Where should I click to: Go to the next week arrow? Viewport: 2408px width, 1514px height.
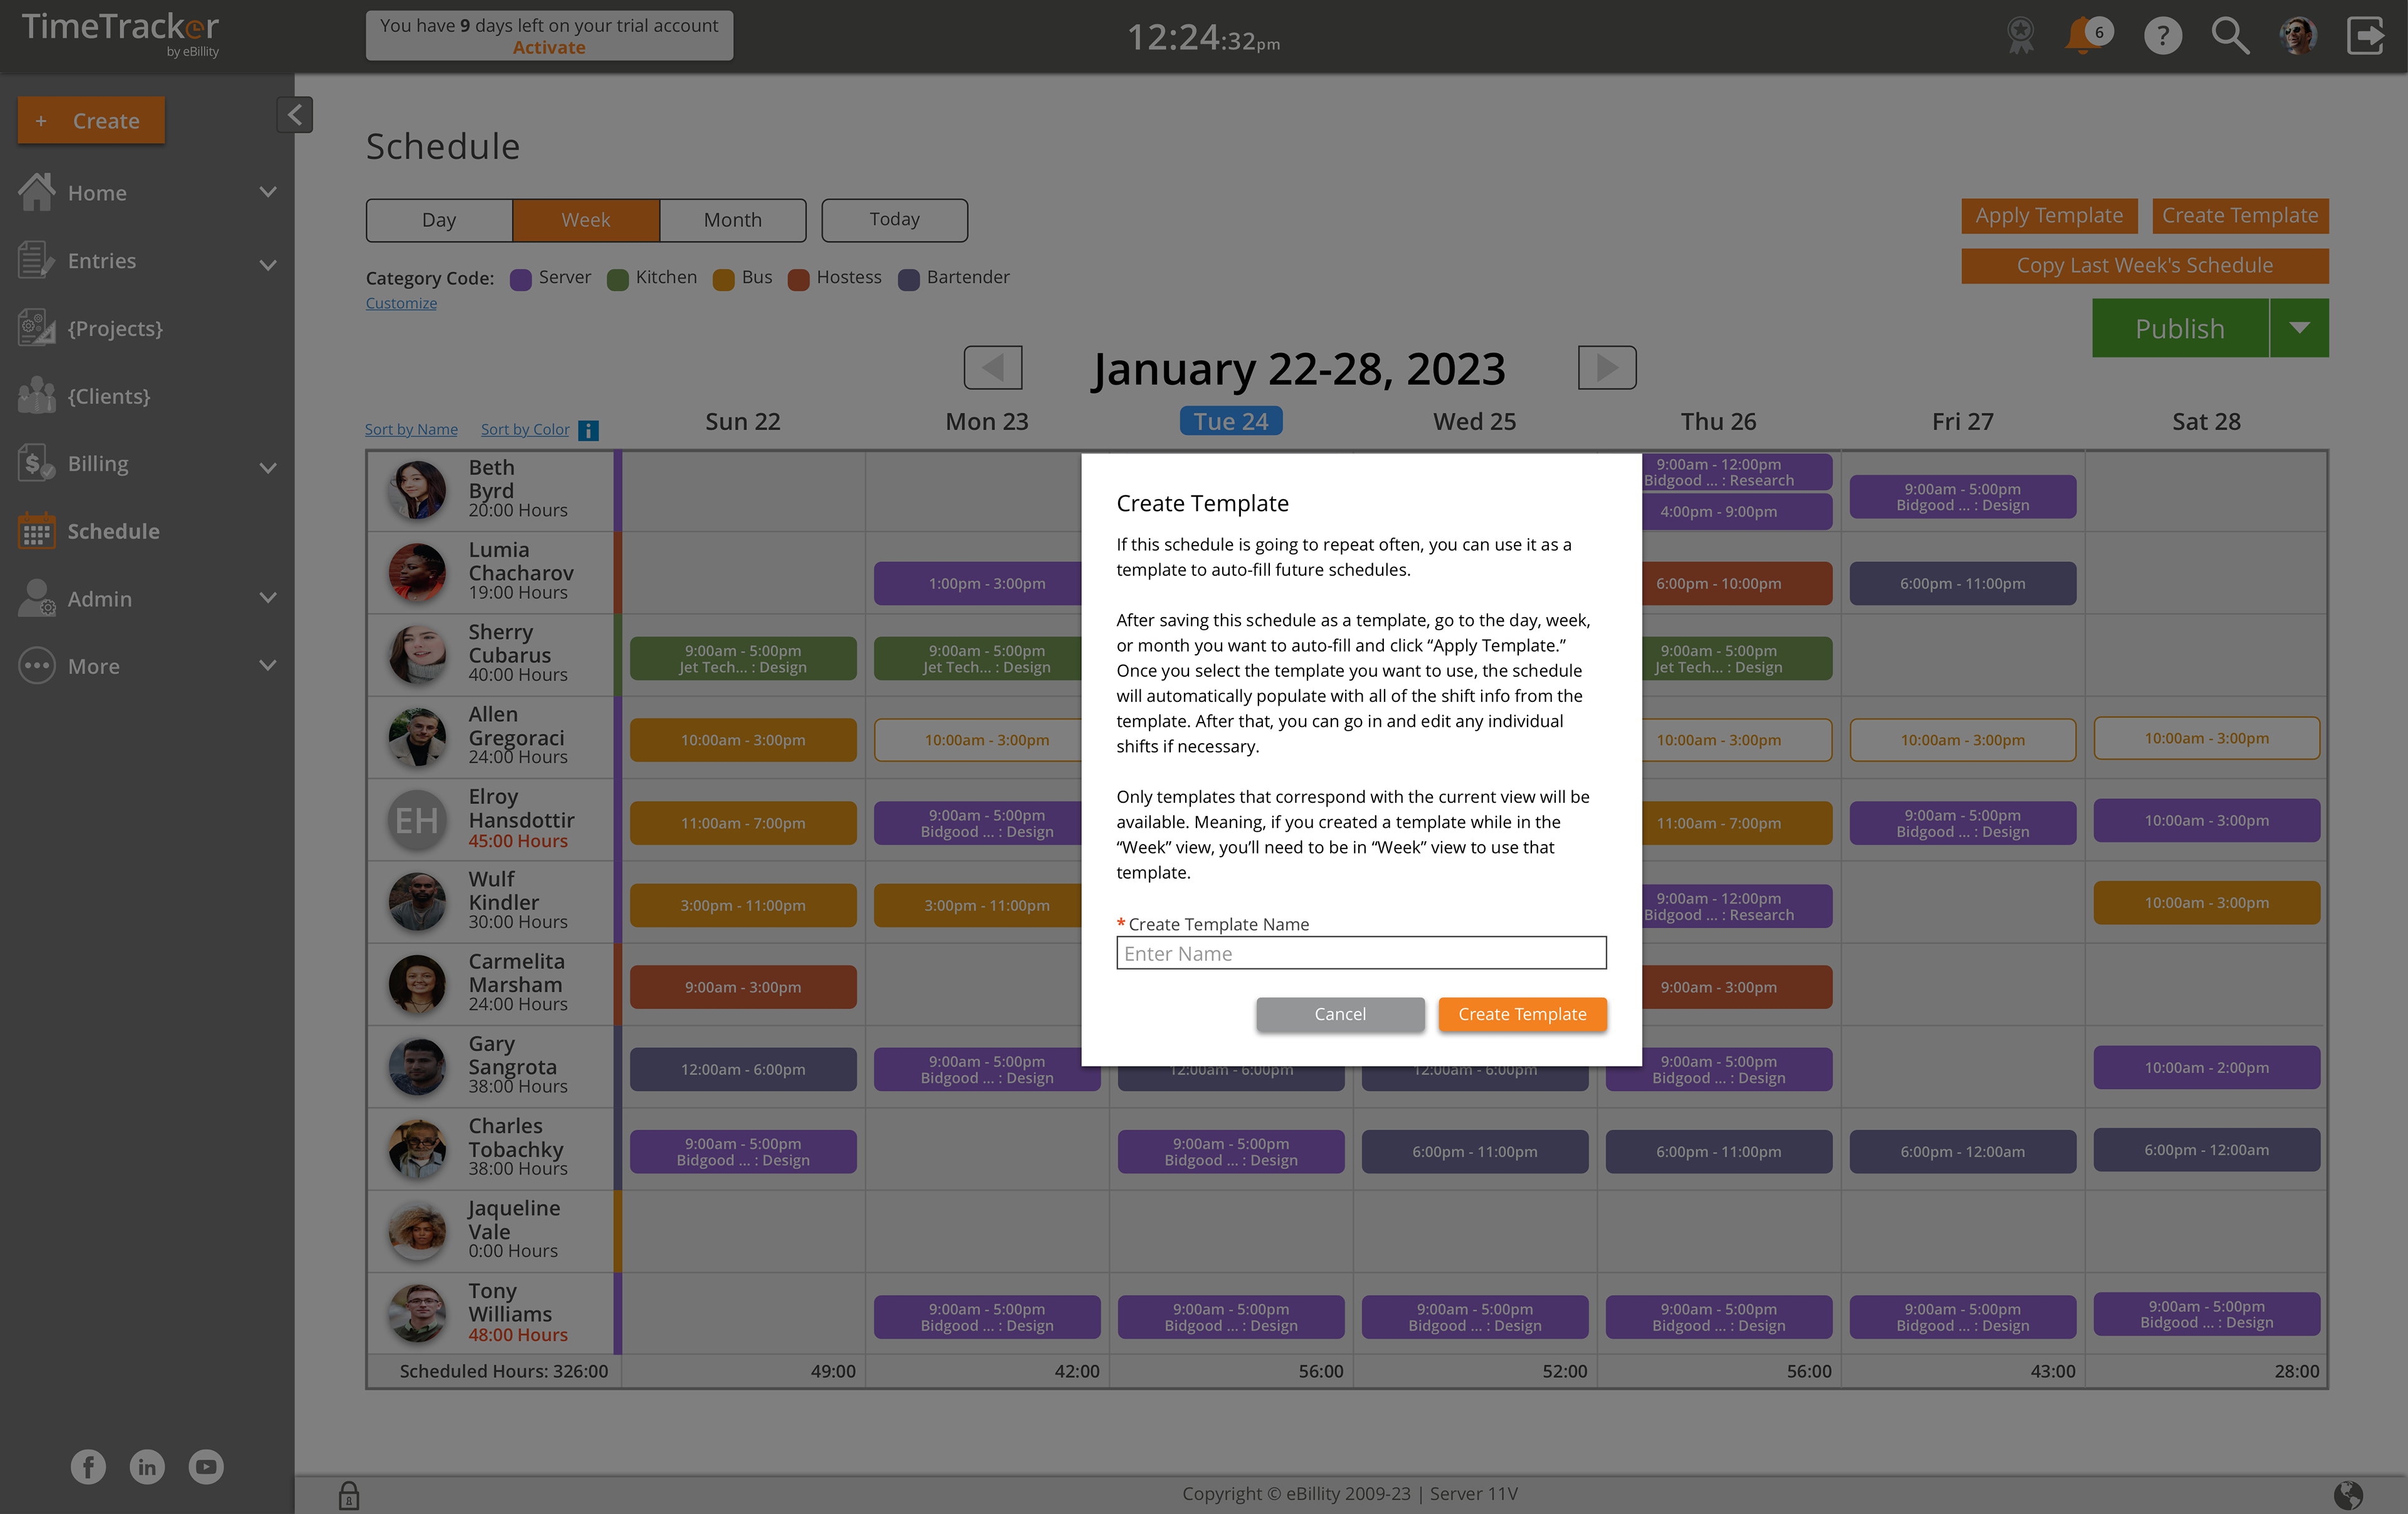(x=1607, y=368)
